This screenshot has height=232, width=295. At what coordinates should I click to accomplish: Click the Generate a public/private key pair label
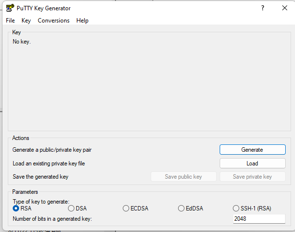(52, 150)
